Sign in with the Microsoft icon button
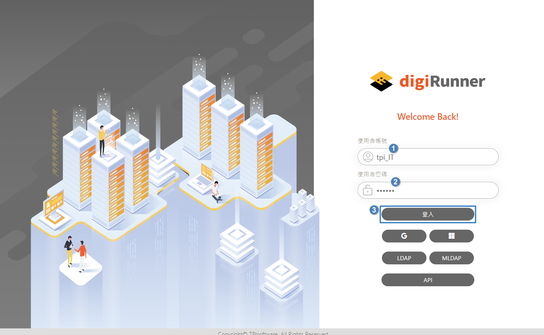544x335 pixels. coord(452,236)
